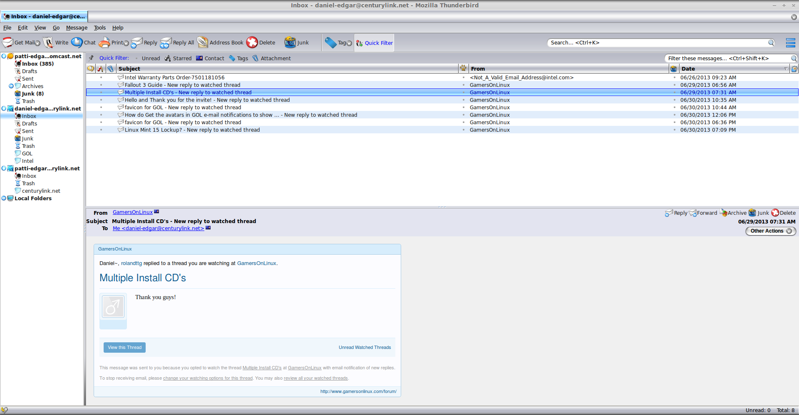This screenshot has height=415, width=799.
Task: Click Reply in the message header pane
Action: tap(676, 213)
